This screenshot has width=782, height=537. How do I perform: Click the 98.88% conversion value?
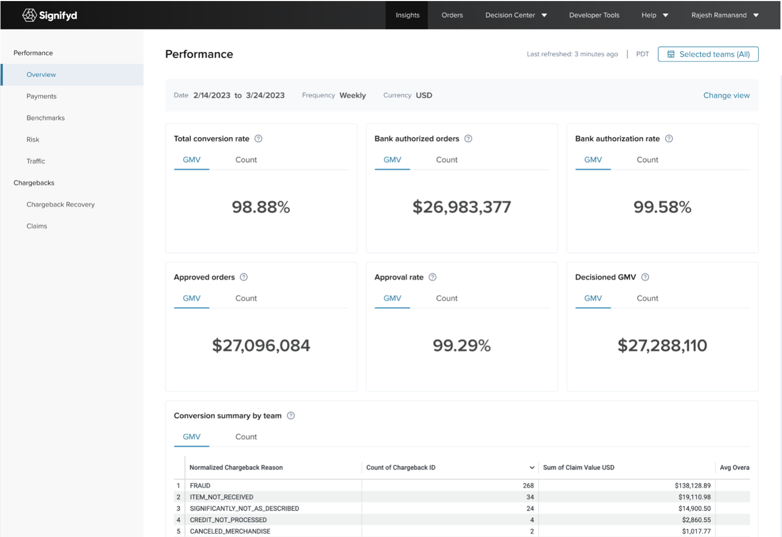[261, 207]
